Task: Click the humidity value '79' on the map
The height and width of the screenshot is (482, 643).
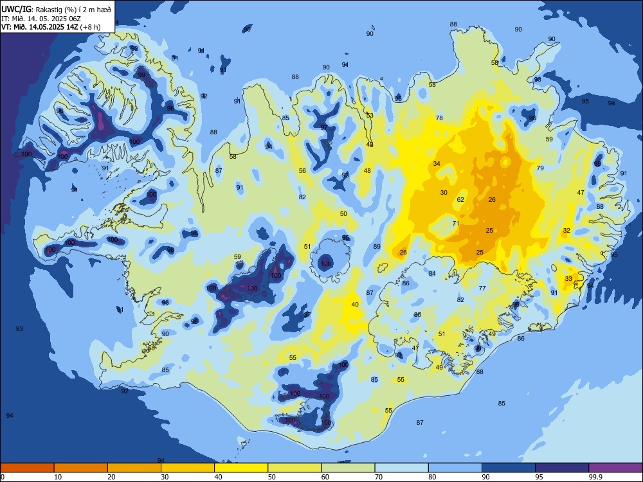Action: tap(540, 168)
